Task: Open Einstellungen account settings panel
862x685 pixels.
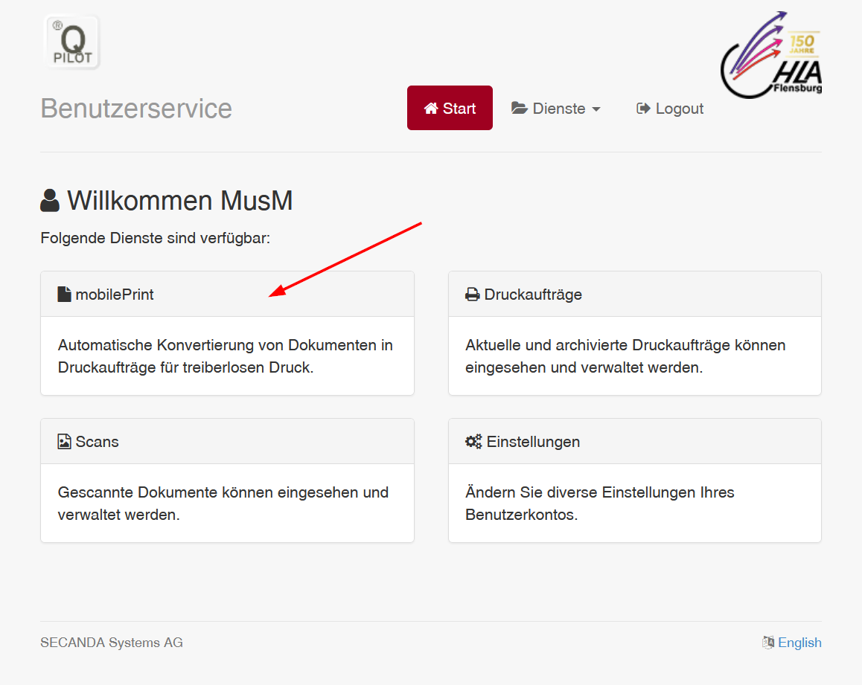Action: coord(635,480)
